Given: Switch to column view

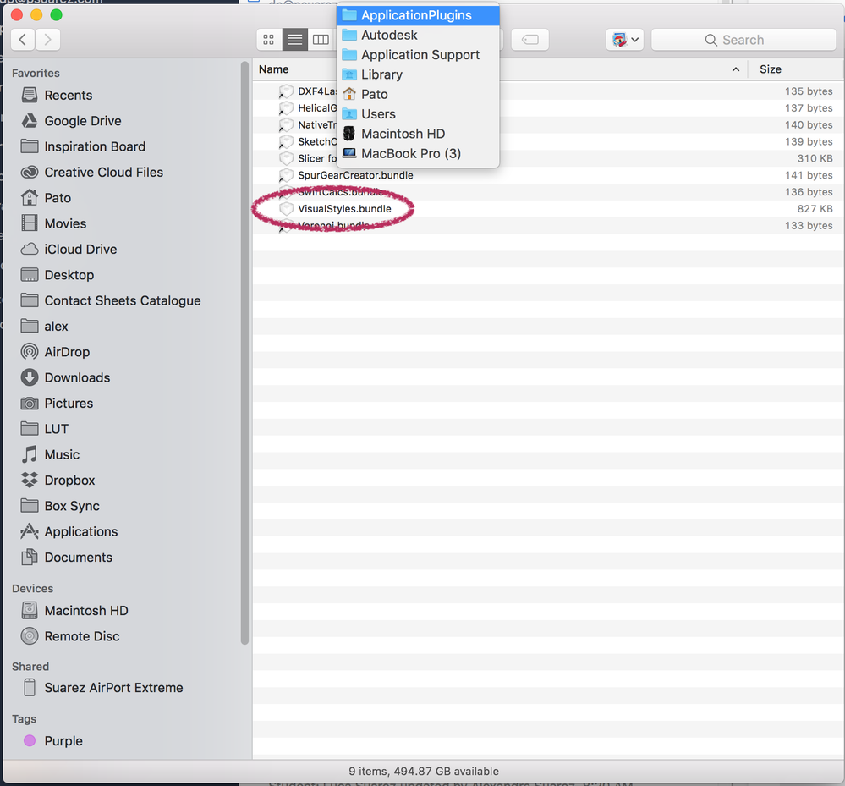Looking at the screenshot, I should pos(321,40).
